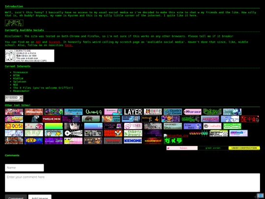
Task: Open the brown boar animal badge
Action: coord(91,119)
